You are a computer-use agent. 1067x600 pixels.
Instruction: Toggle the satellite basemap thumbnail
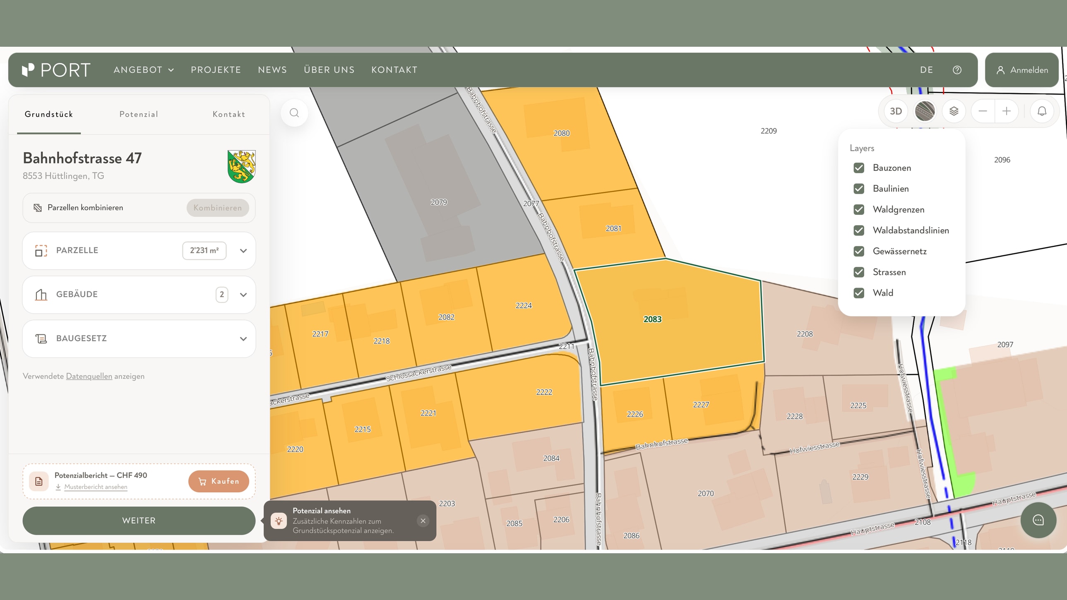pos(925,111)
